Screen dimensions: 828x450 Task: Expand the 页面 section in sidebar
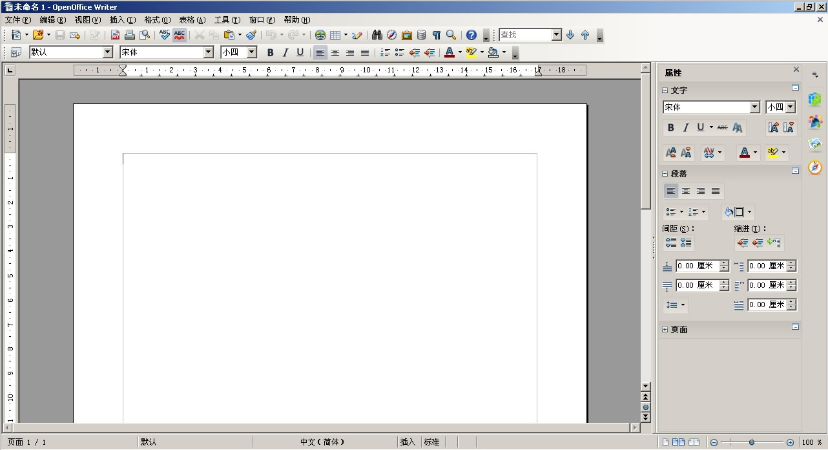[665, 330]
